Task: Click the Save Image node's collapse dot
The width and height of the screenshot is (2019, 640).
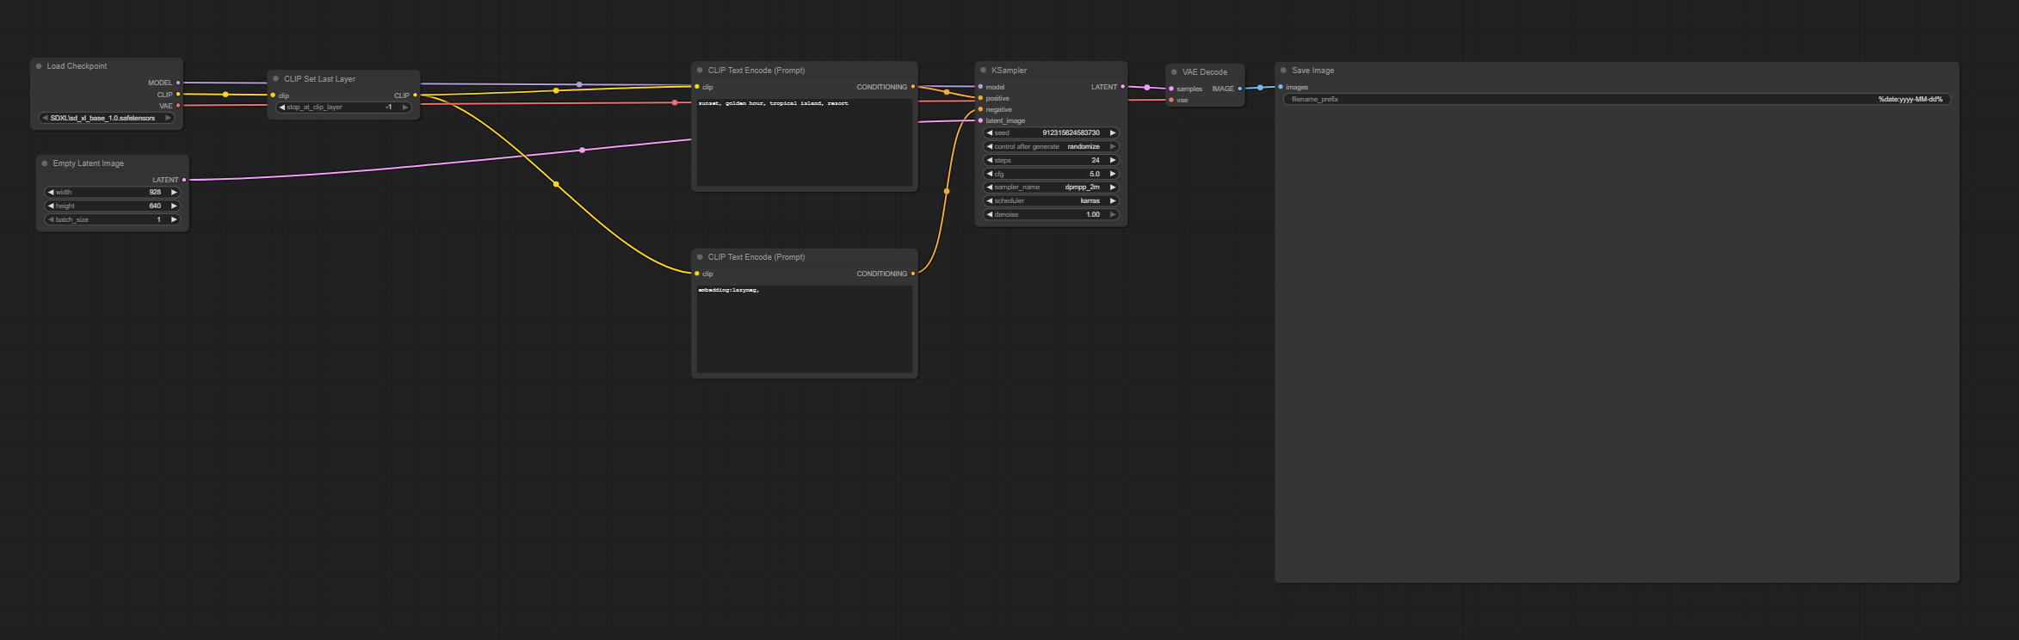Action: (1283, 71)
